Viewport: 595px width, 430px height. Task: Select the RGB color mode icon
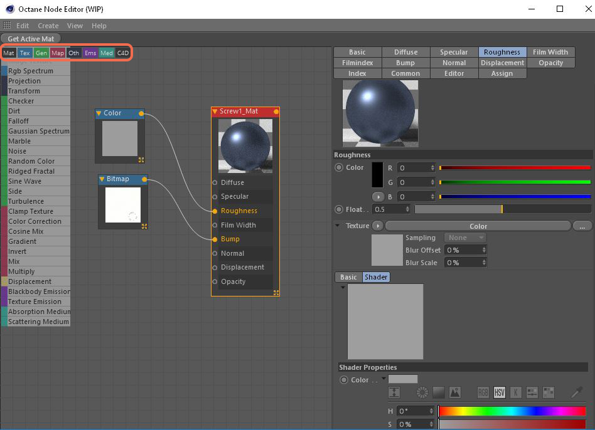click(483, 392)
